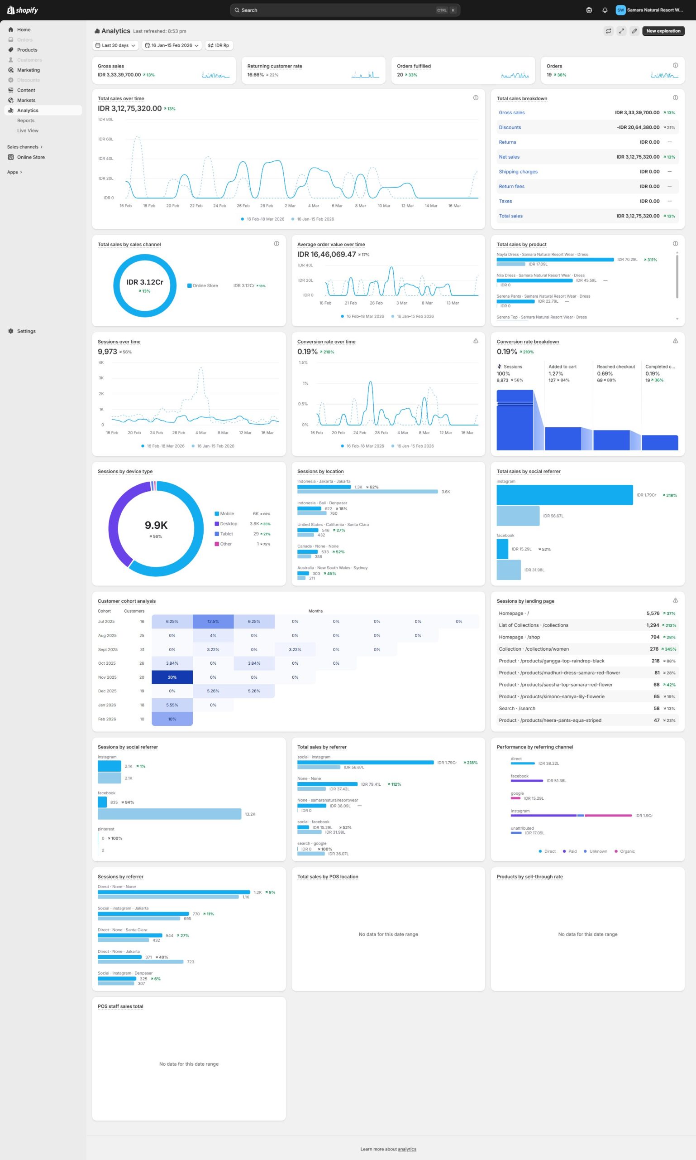
Task: Toggle the 16 Feb–18 Mar 2026 legend on Total sales chart
Action: 262,219
